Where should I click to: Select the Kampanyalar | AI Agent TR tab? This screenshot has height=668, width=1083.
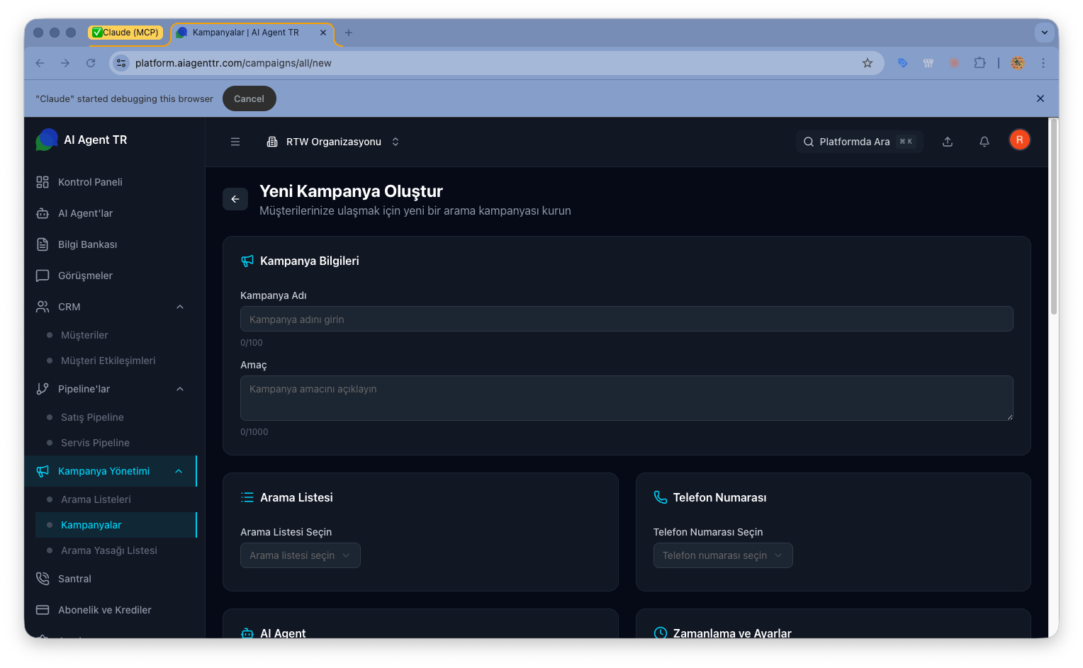pyautogui.click(x=246, y=33)
